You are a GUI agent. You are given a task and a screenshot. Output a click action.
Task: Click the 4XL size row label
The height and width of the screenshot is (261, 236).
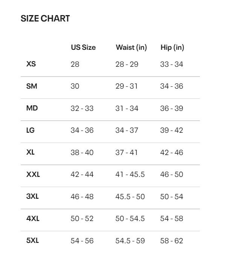(33, 219)
